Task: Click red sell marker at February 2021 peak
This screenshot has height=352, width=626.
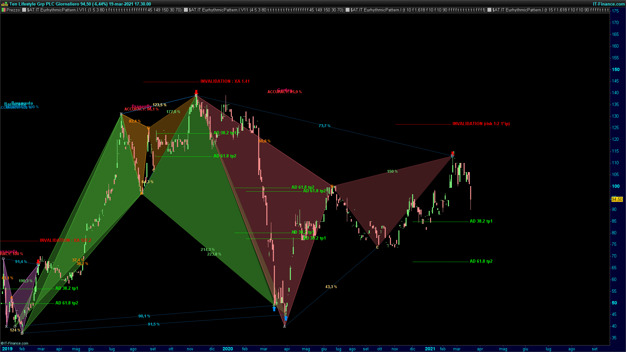Action: coord(453,153)
